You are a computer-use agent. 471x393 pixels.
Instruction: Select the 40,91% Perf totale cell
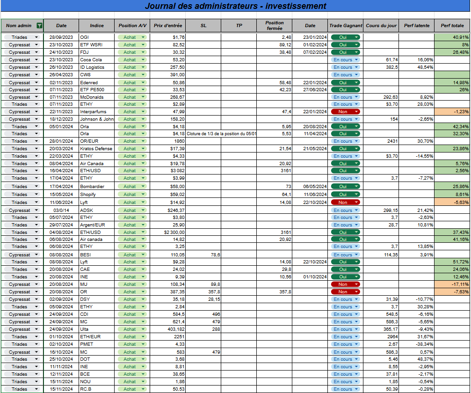[x=452, y=37]
